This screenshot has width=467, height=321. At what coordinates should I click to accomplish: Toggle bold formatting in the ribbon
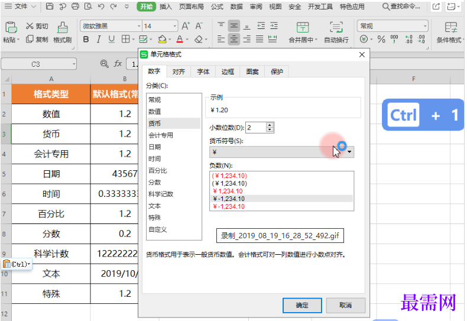click(86, 40)
